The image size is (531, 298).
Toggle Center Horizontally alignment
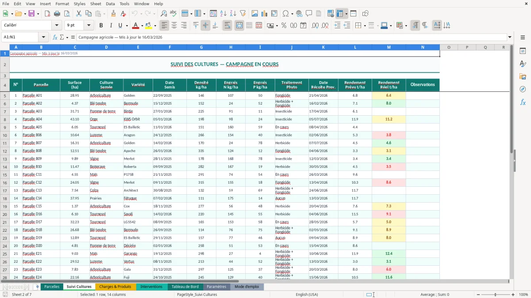(x=174, y=26)
